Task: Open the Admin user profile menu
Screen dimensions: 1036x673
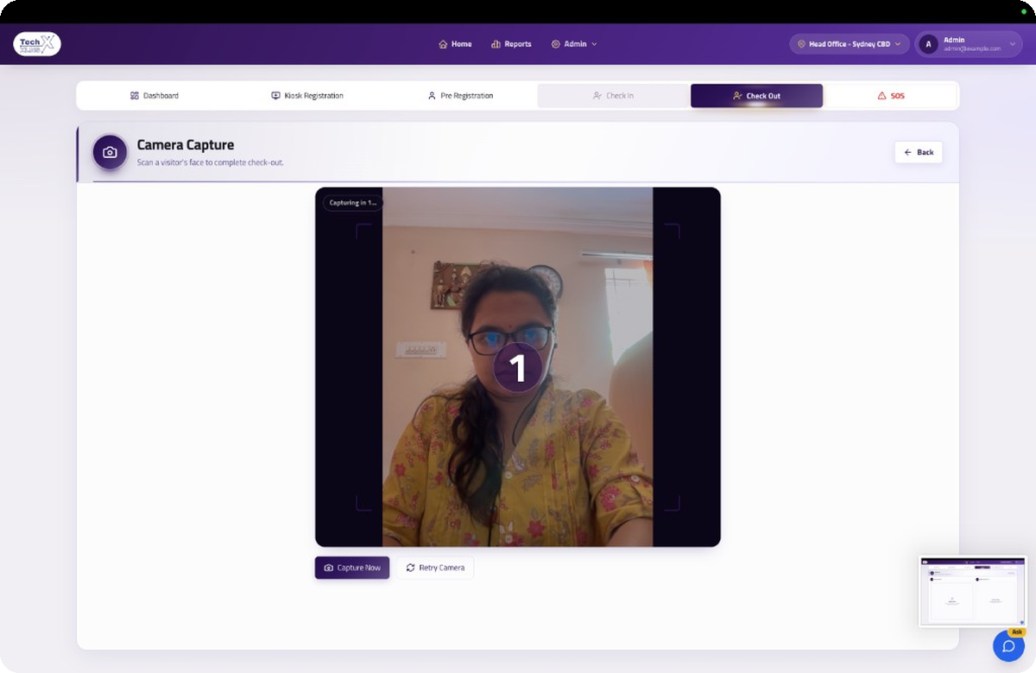Action: tap(969, 44)
